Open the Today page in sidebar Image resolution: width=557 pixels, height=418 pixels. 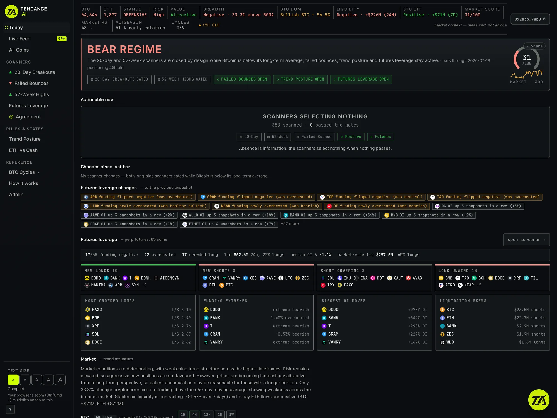(36, 28)
